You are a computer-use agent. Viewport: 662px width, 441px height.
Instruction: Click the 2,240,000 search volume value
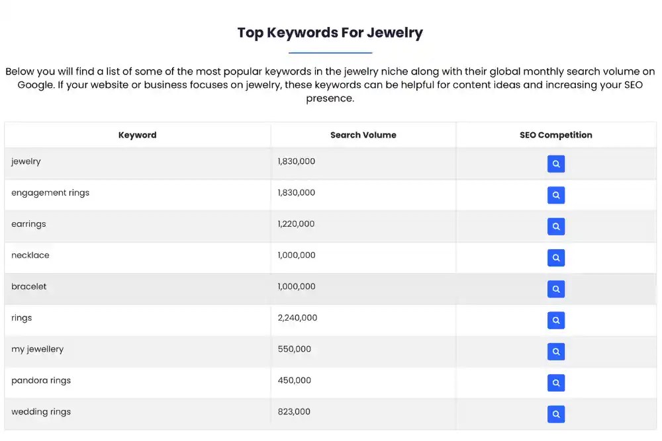296,318
